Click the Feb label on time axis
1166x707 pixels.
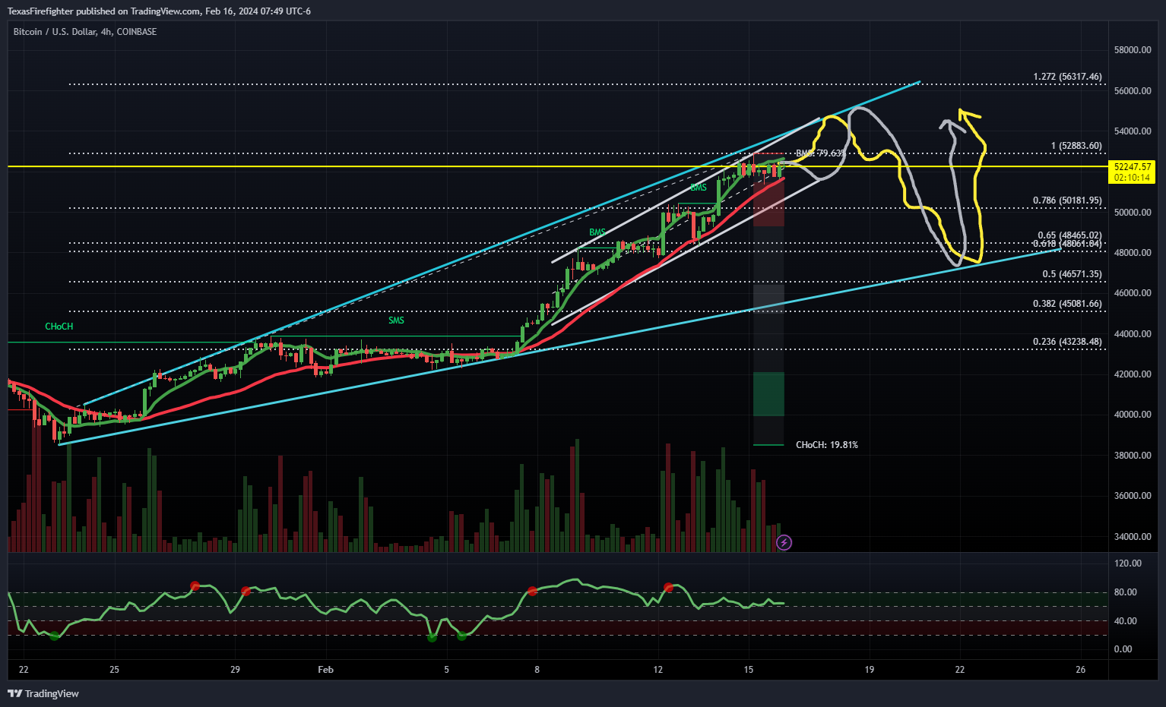(325, 670)
